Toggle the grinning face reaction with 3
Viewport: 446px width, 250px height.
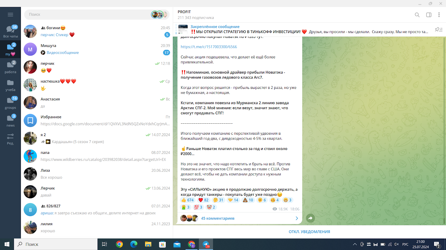pos(287,200)
